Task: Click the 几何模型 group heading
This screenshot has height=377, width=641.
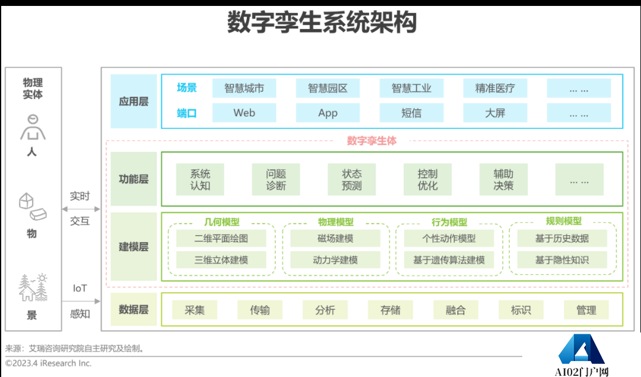Action: pos(221,222)
